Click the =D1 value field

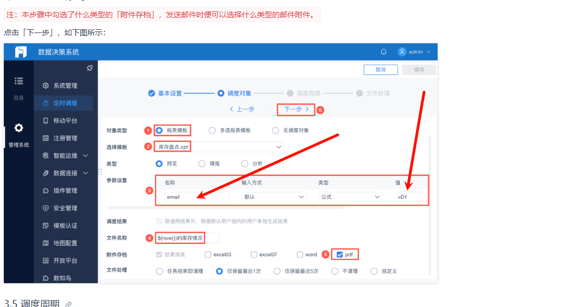pyautogui.click(x=412, y=197)
